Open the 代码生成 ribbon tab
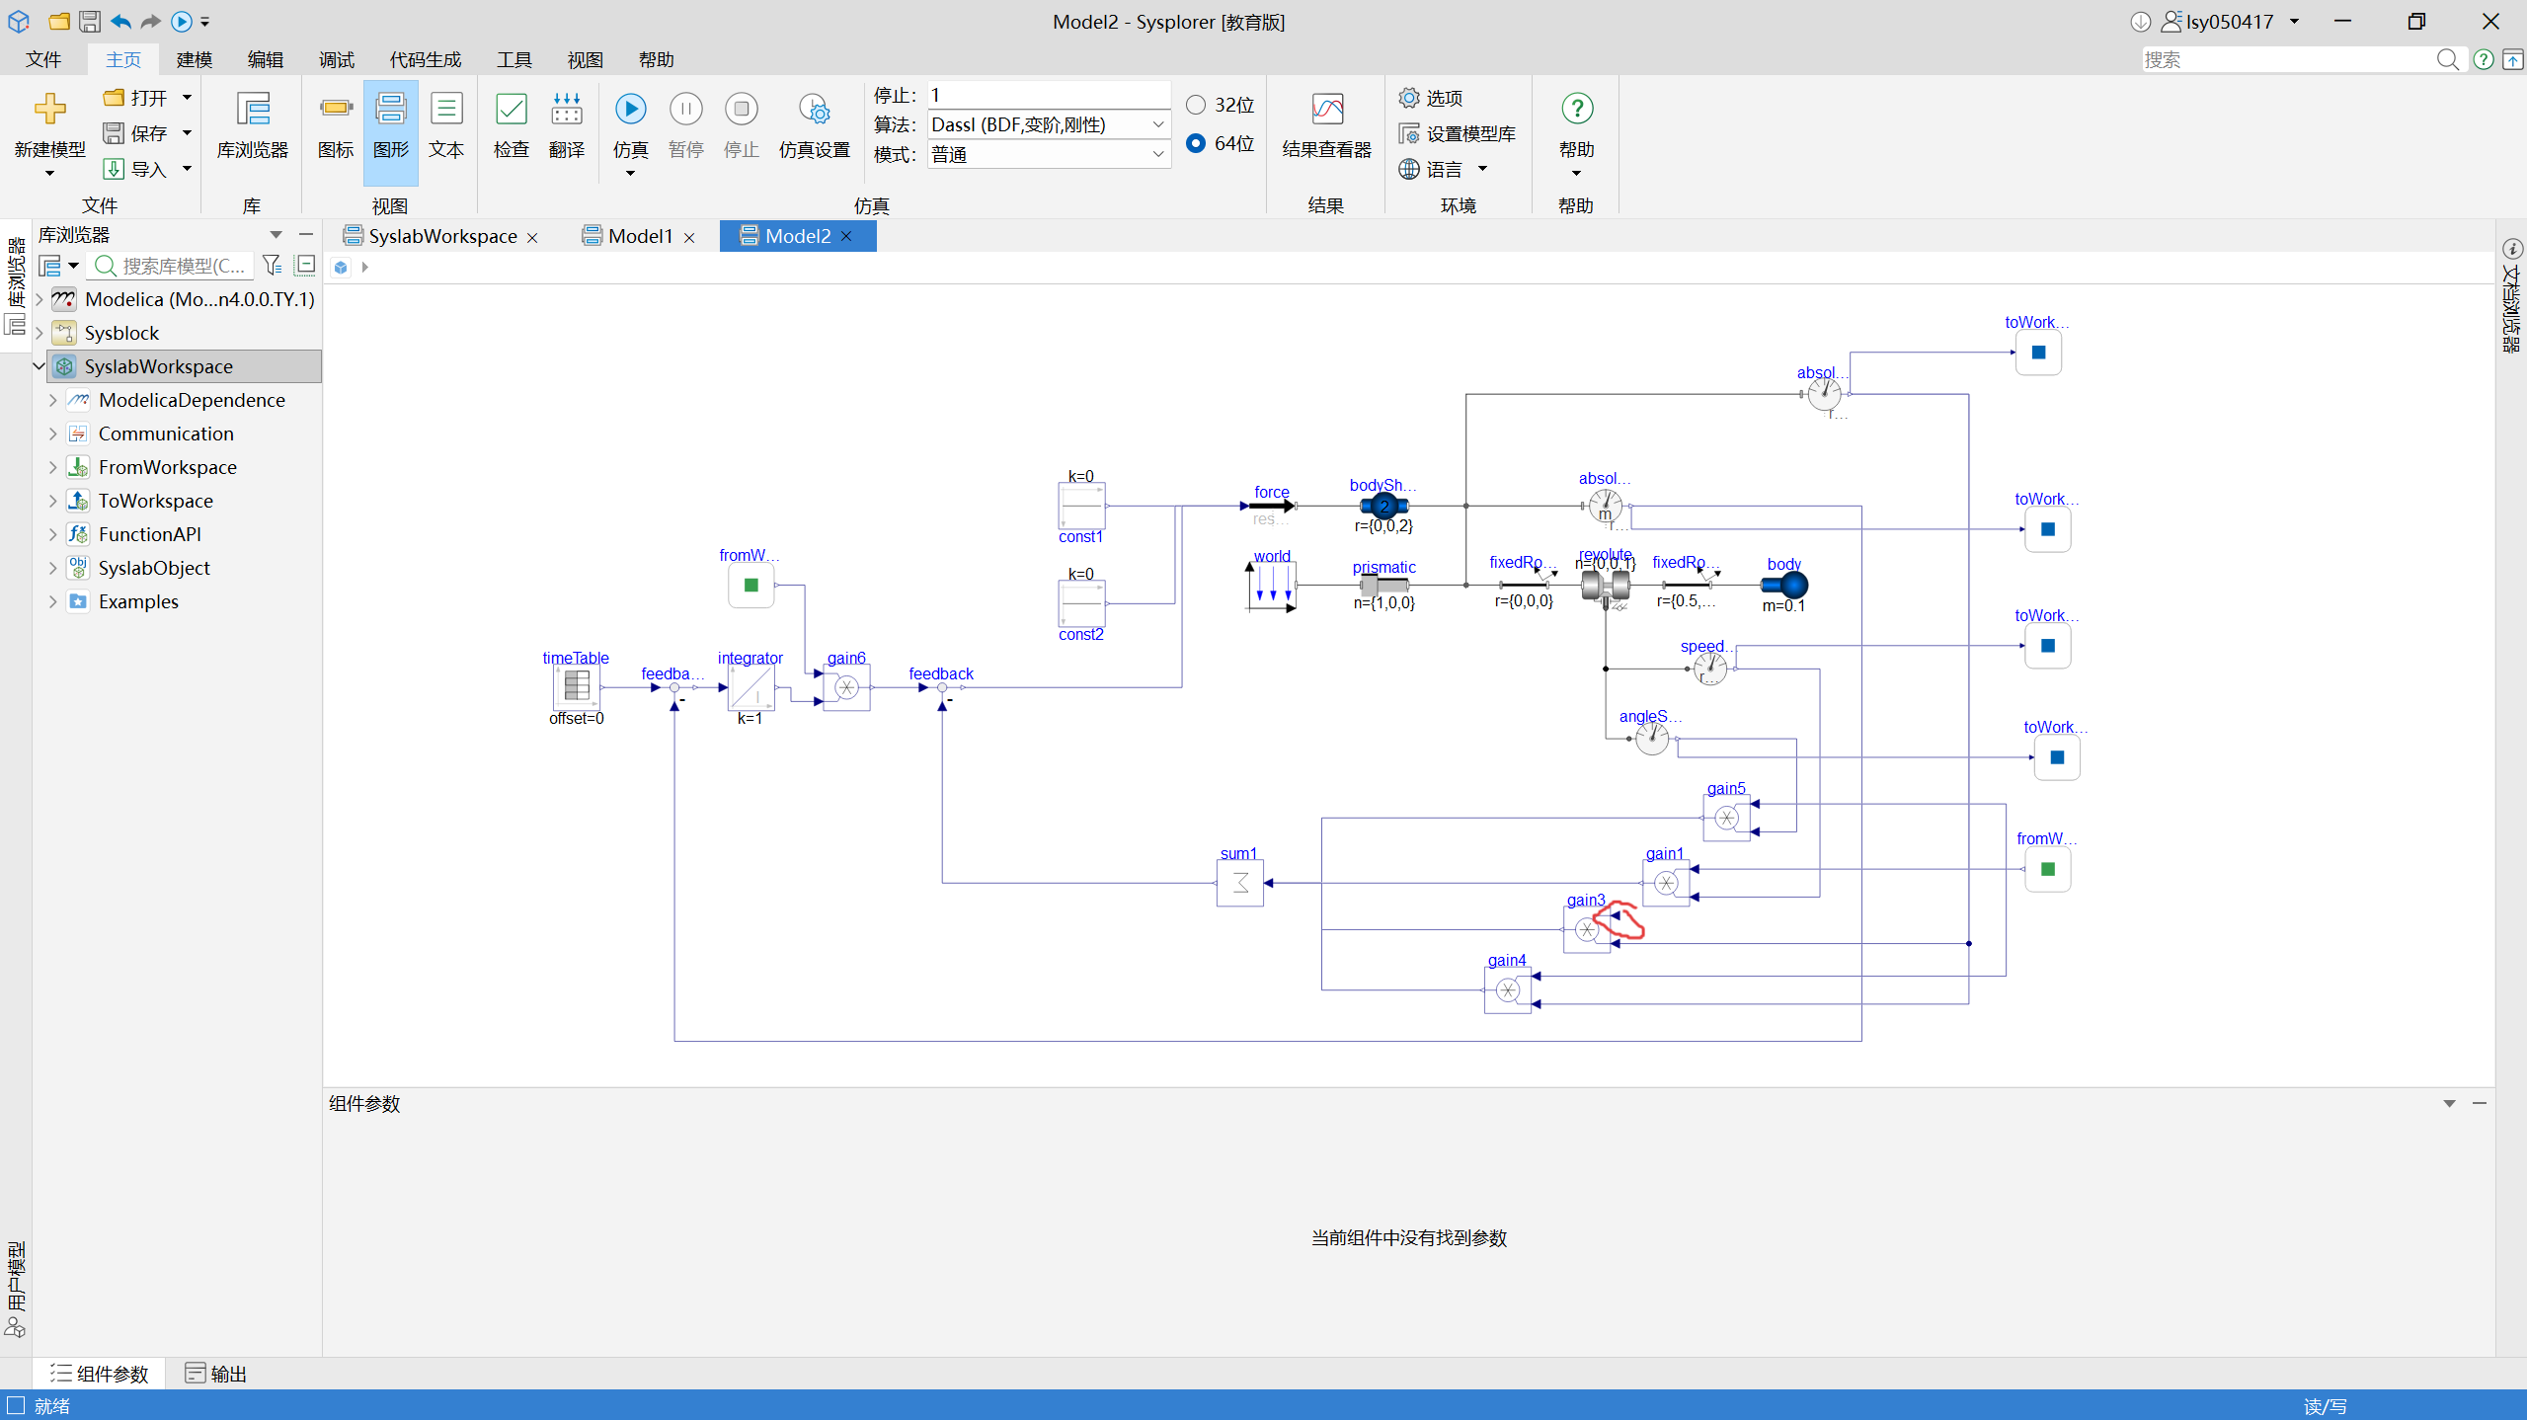Viewport: 2527px width, 1420px height. coord(426,60)
